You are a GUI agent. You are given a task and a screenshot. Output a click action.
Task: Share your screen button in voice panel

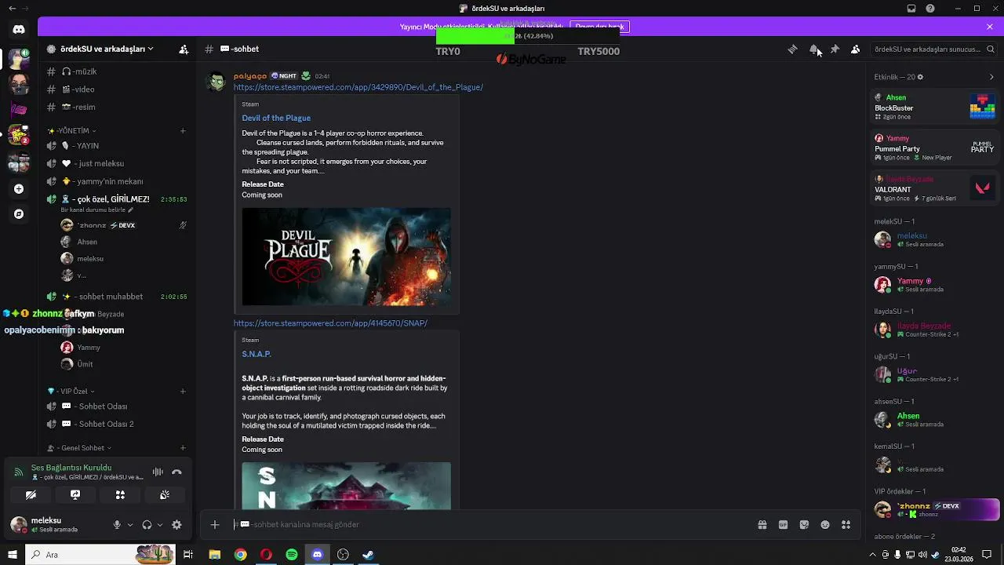coord(75,495)
